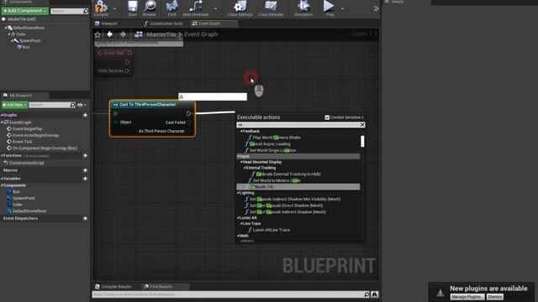Image resolution: width=538 pixels, height=302 pixels.
Task: Save the blueprint using the Save icon
Action: (133, 8)
